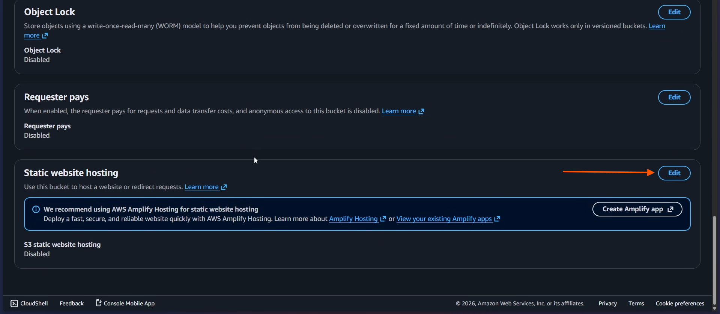Screen dimensions: 720x314
Task: Open the Privacy page in footer
Action: pos(607,303)
